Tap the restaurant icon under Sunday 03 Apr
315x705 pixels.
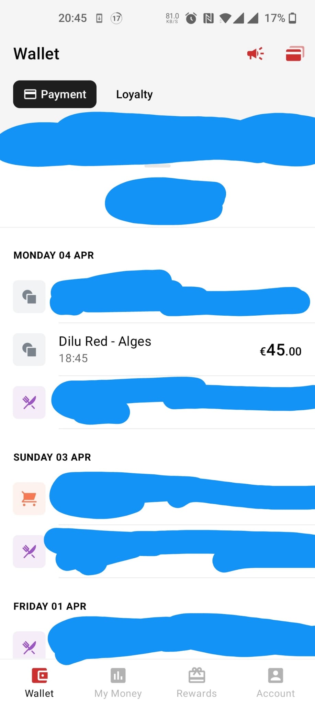29,551
